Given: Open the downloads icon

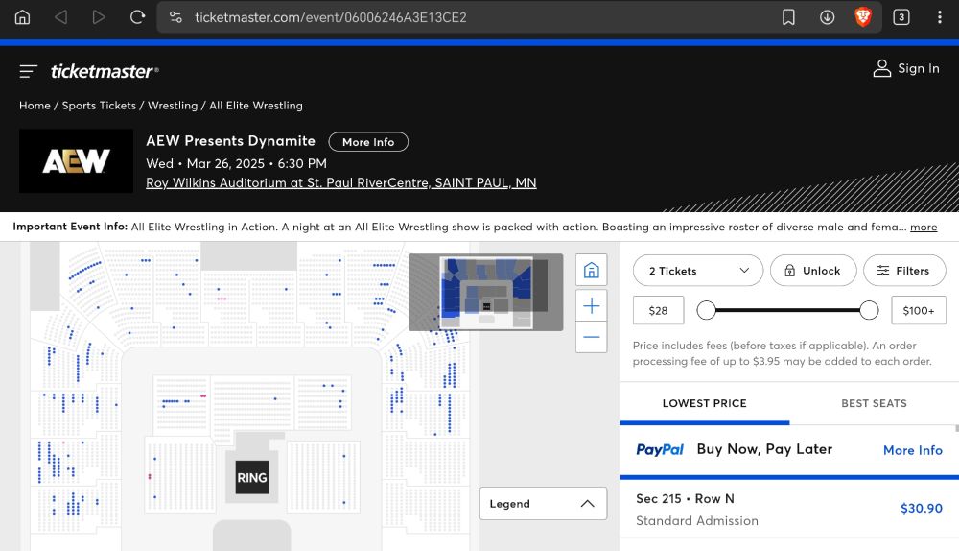Looking at the screenshot, I should click(827, 17).
